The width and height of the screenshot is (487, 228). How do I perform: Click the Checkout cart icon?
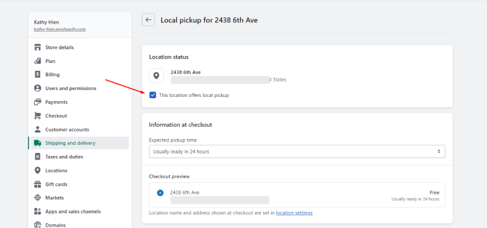pyautogui.click(x=38, y=116)
